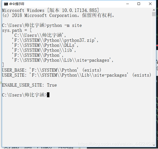The image size is (158, 149).
Task: Click the scrollbar down arrow
Action: [154, 145]
